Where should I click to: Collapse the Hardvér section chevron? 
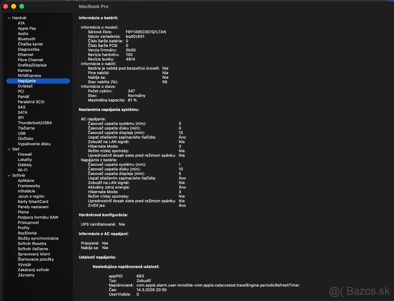tap(9, 18)
